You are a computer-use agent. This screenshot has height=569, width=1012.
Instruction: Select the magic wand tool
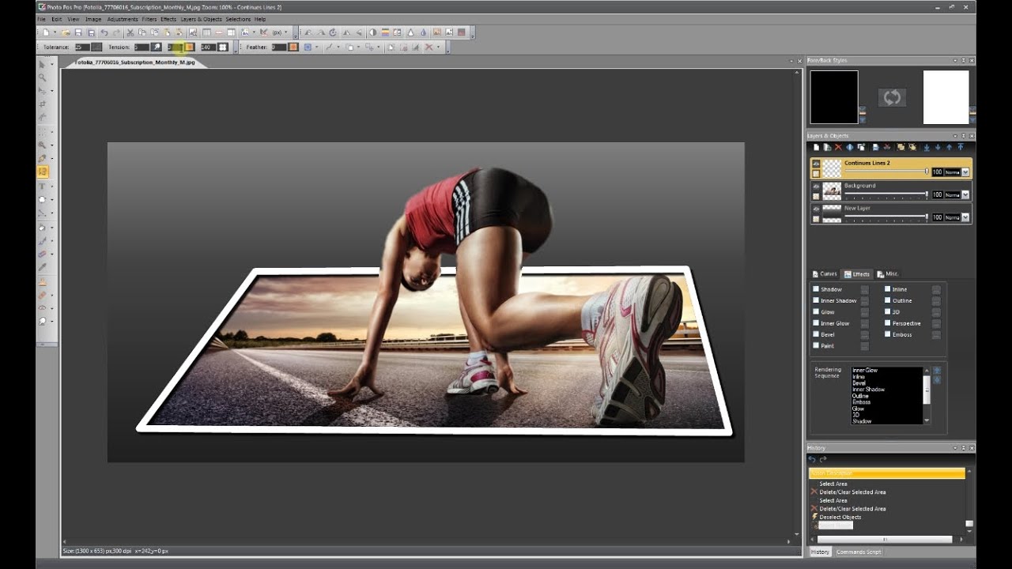point(42,145)
